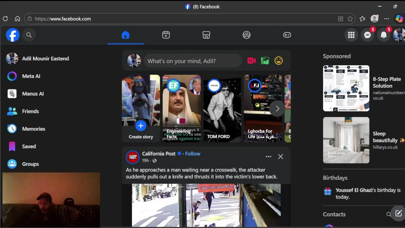This screenshot has height=228, width=405.
Task: Start a new message compose icon
Action: 398,213
